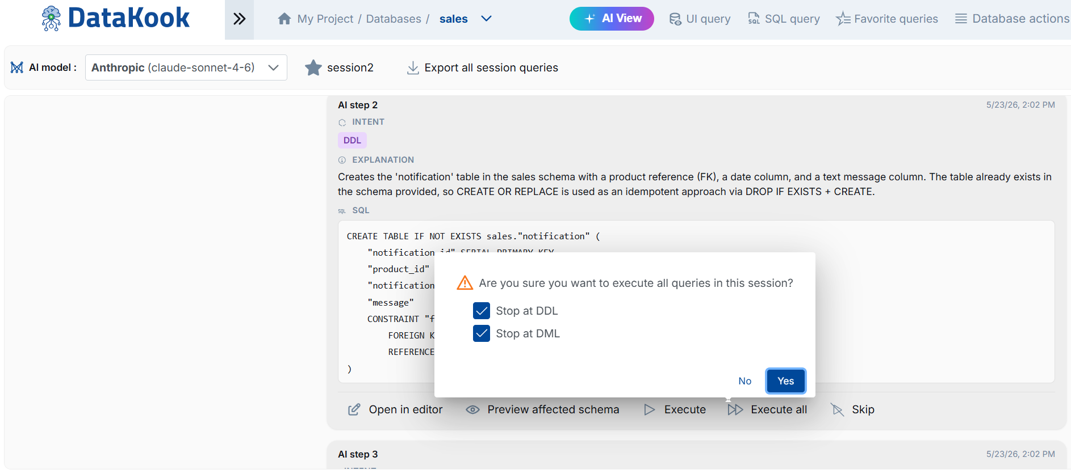Click the SQL section icon
The image size is (1071, 470).
(x=342, y=211)
